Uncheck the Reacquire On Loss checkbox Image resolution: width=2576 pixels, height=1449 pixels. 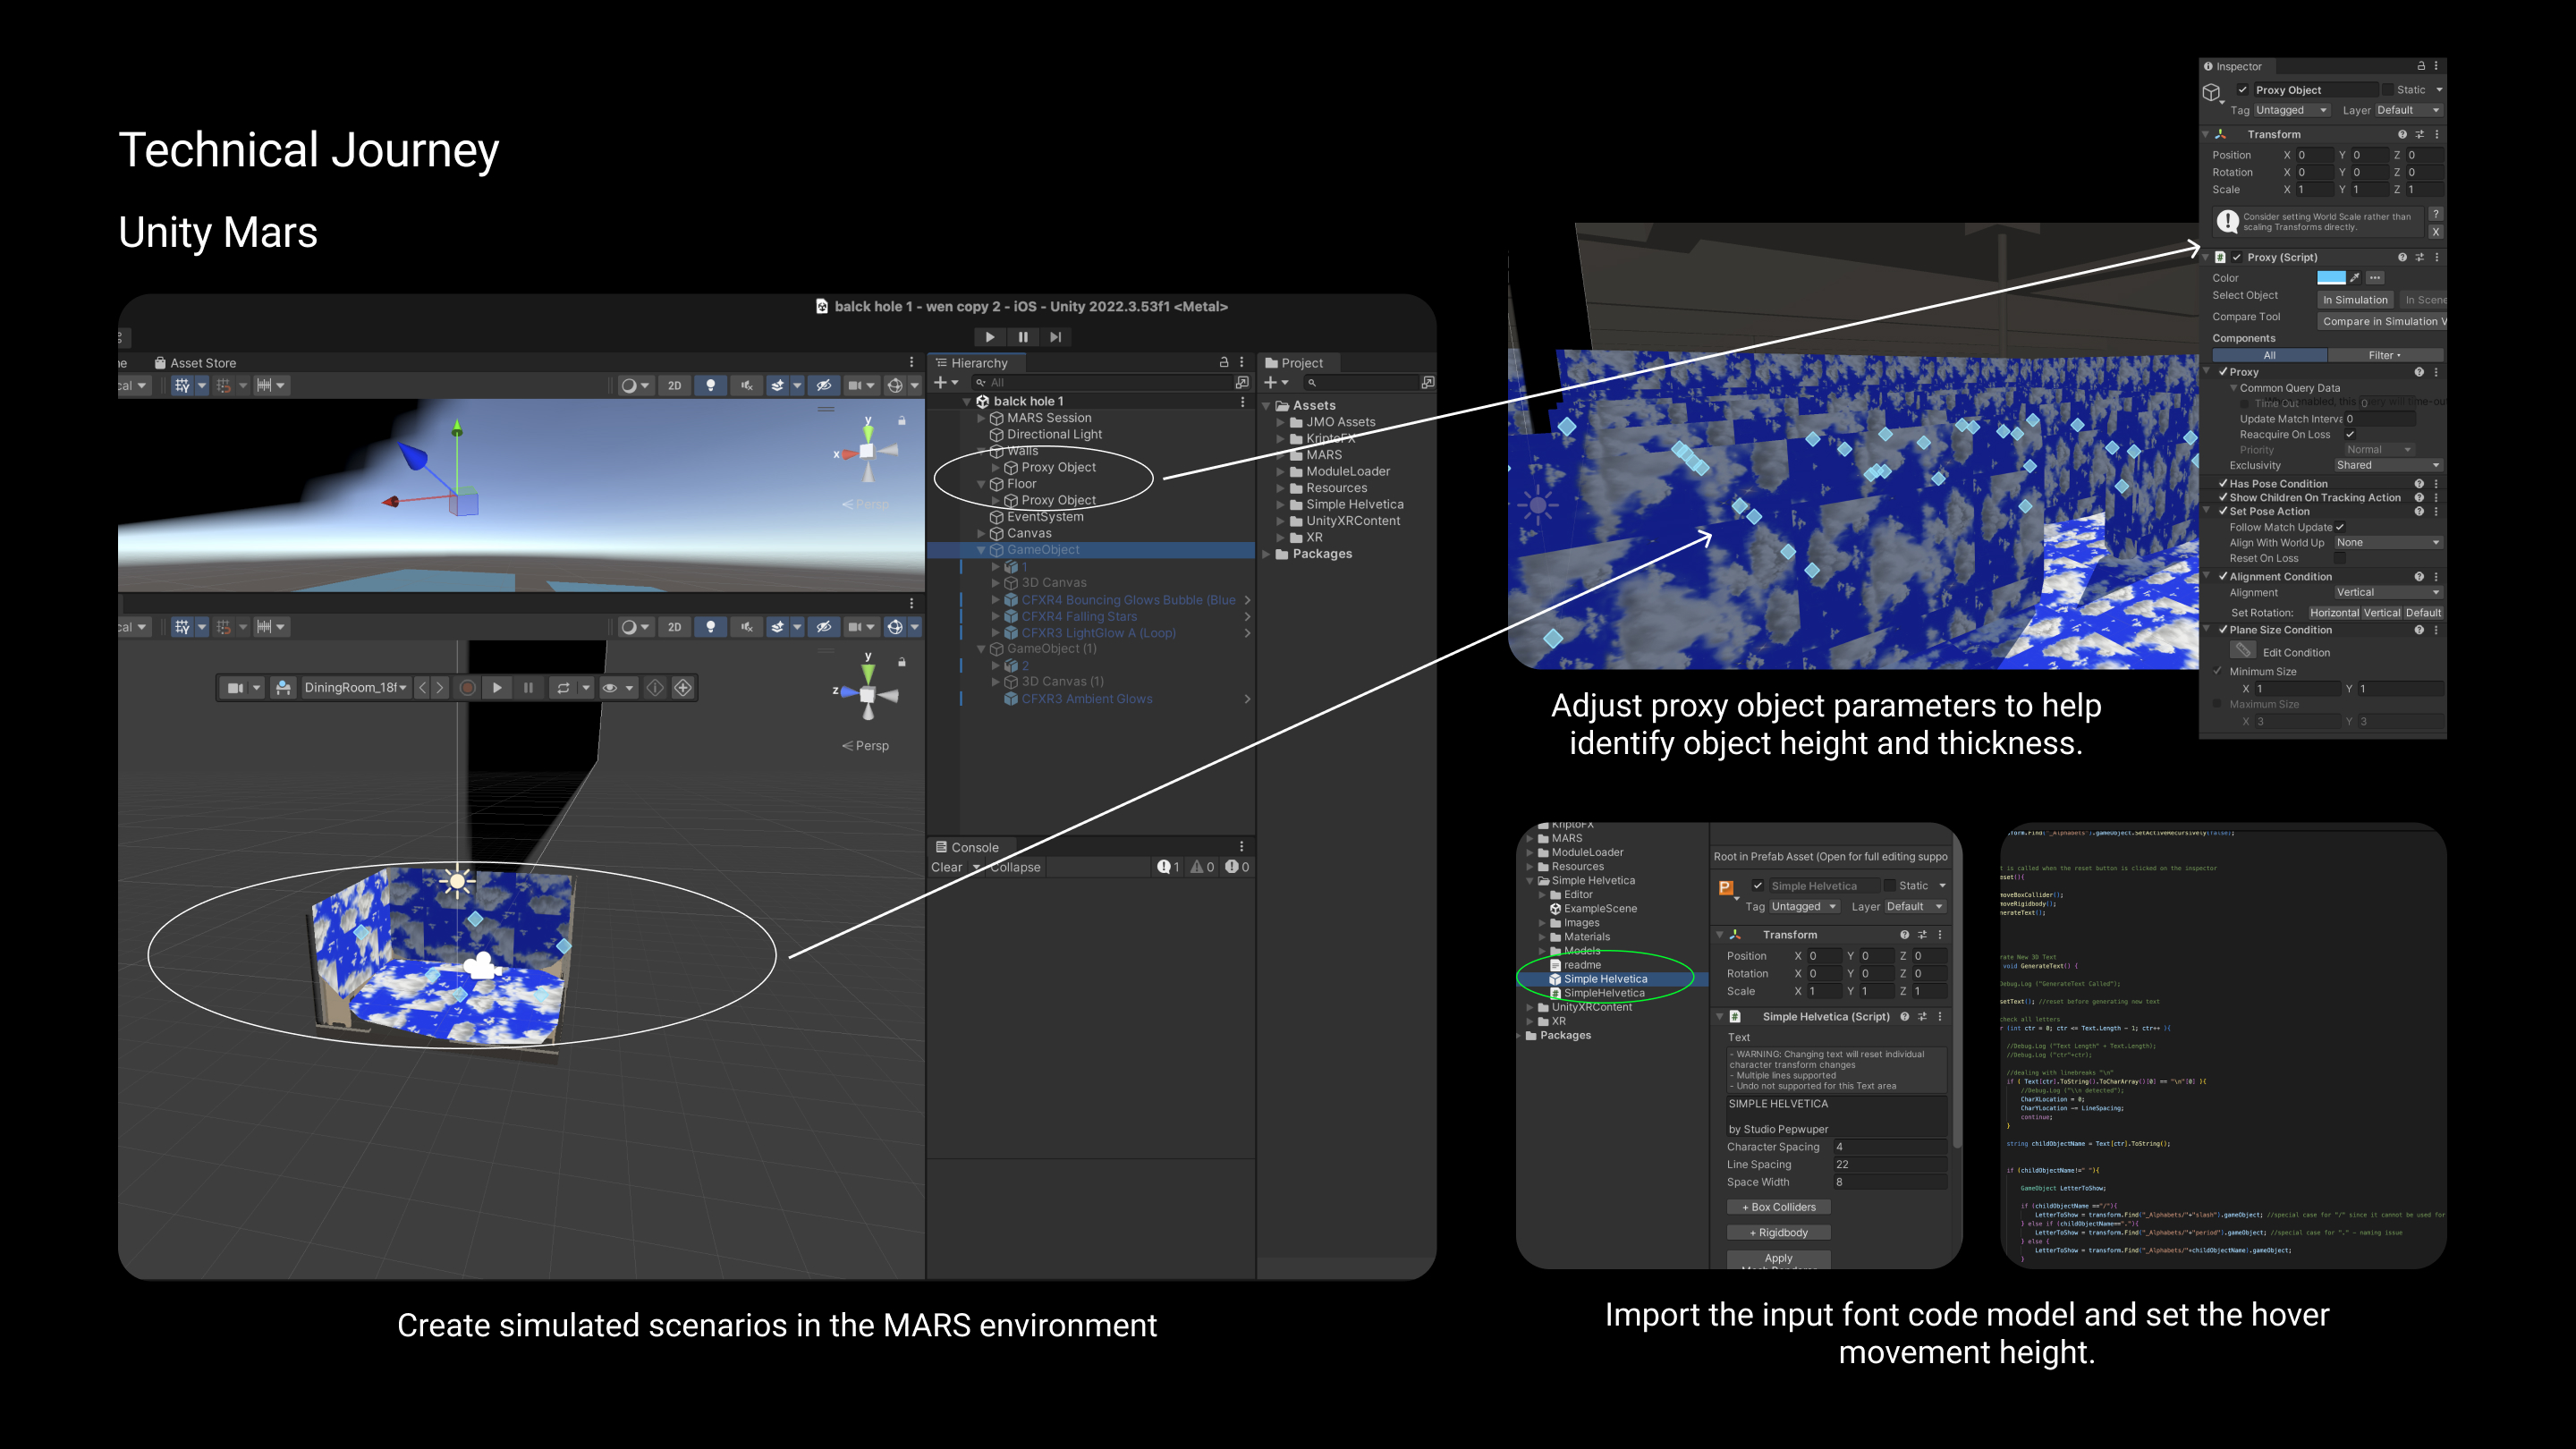[2350, 434]
